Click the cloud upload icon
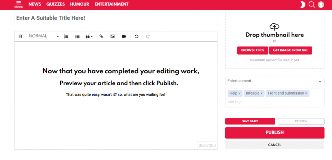 [275, 27]
